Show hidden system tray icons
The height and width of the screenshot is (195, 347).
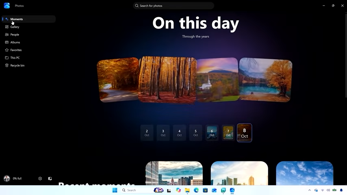coord(309,190)
